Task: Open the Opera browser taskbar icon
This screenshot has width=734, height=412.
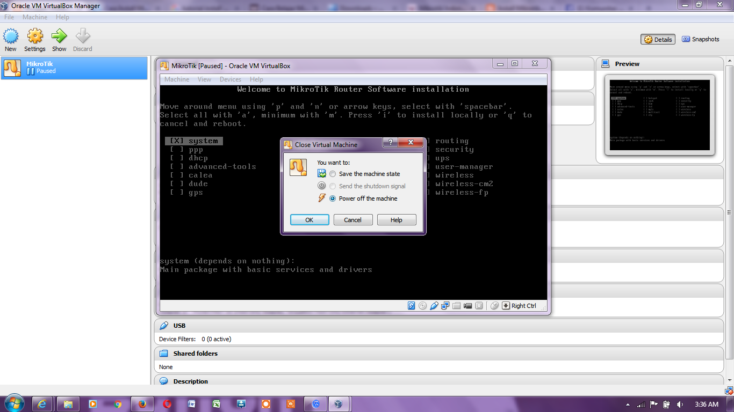Action: (x=167, y=404)
